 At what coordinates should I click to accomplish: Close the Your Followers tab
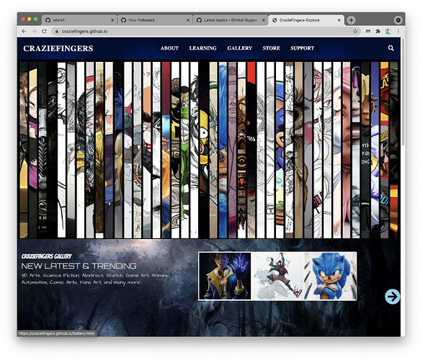(x=188, y=20)
